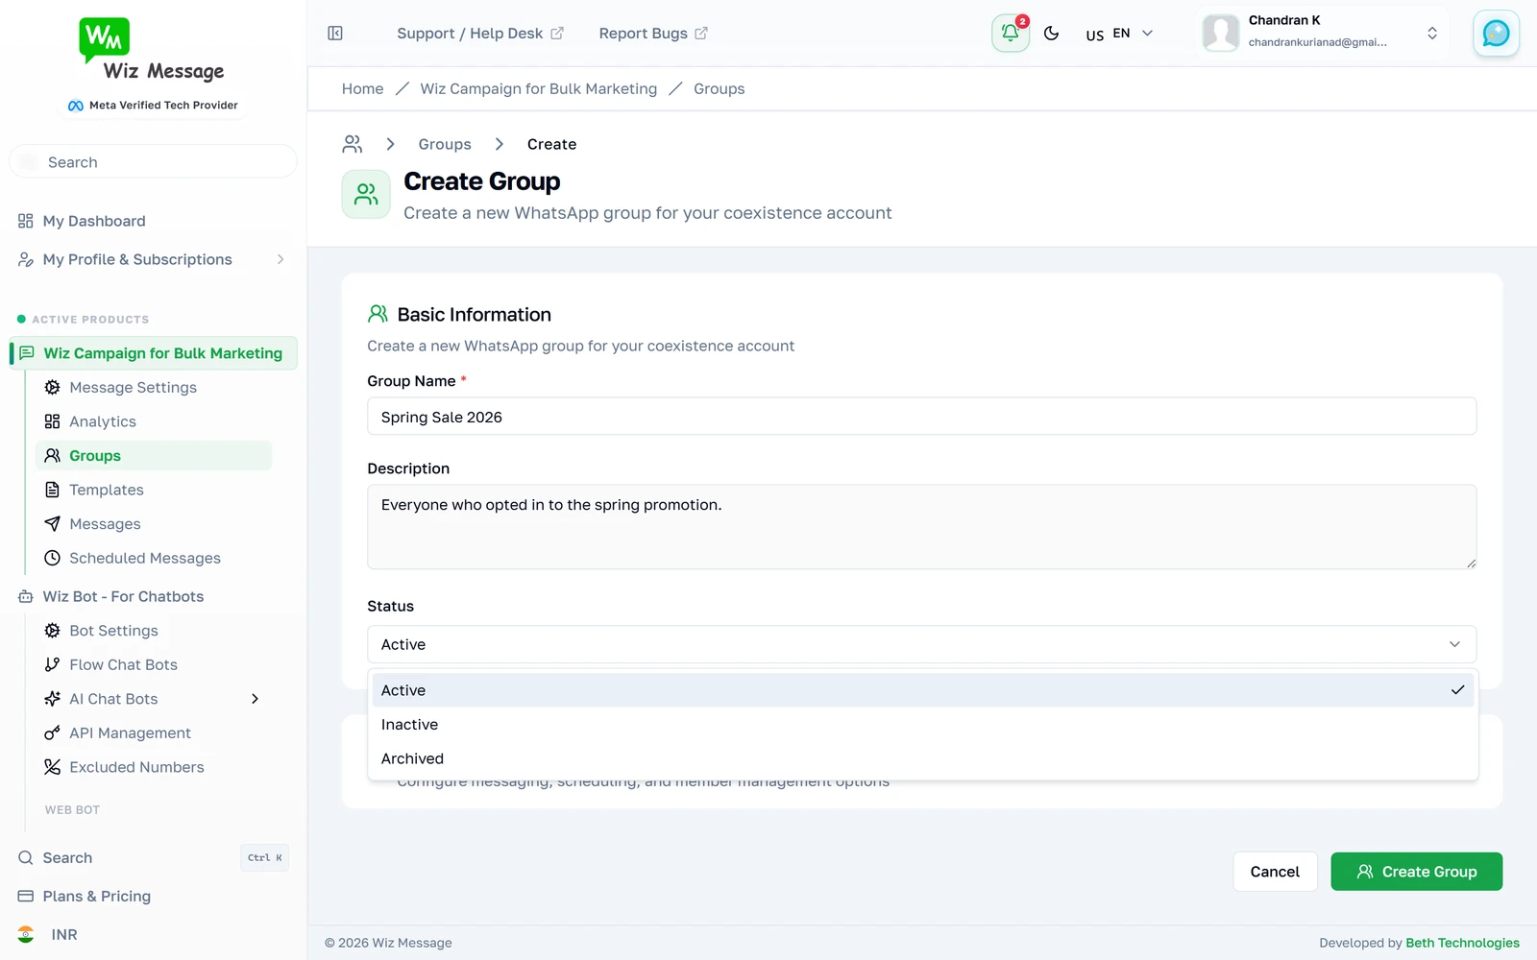Expand the Chandran K account menu

point(1323,33)
